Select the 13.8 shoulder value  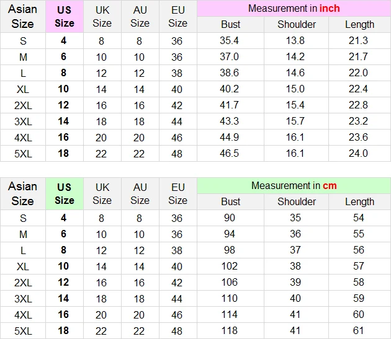(297, 41)
